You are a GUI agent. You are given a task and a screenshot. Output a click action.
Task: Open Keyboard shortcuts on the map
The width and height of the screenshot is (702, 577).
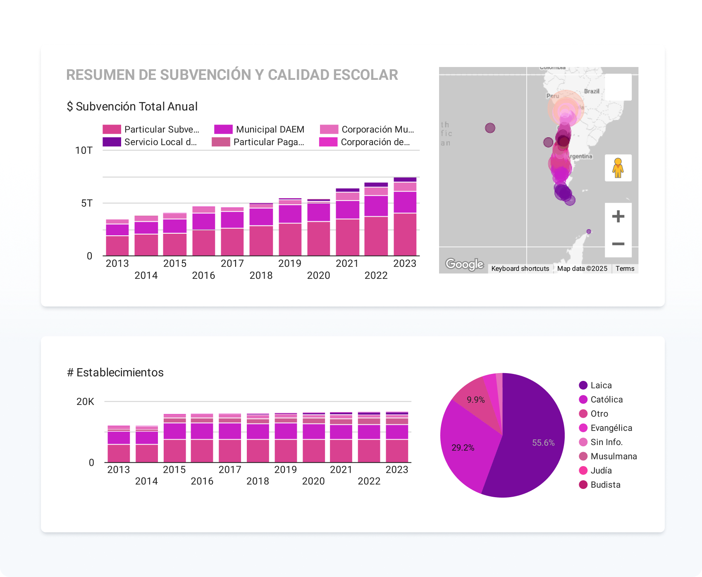(x=520, y=268)
